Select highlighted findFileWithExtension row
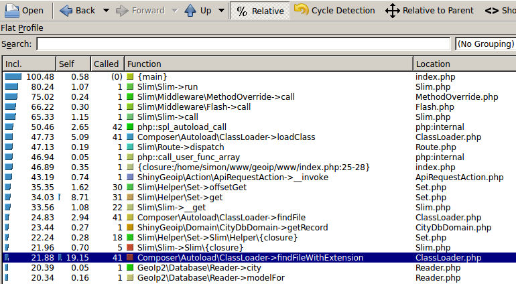Image resolution: width=516 pixels, height=284 pixels. tap(259, 258)
